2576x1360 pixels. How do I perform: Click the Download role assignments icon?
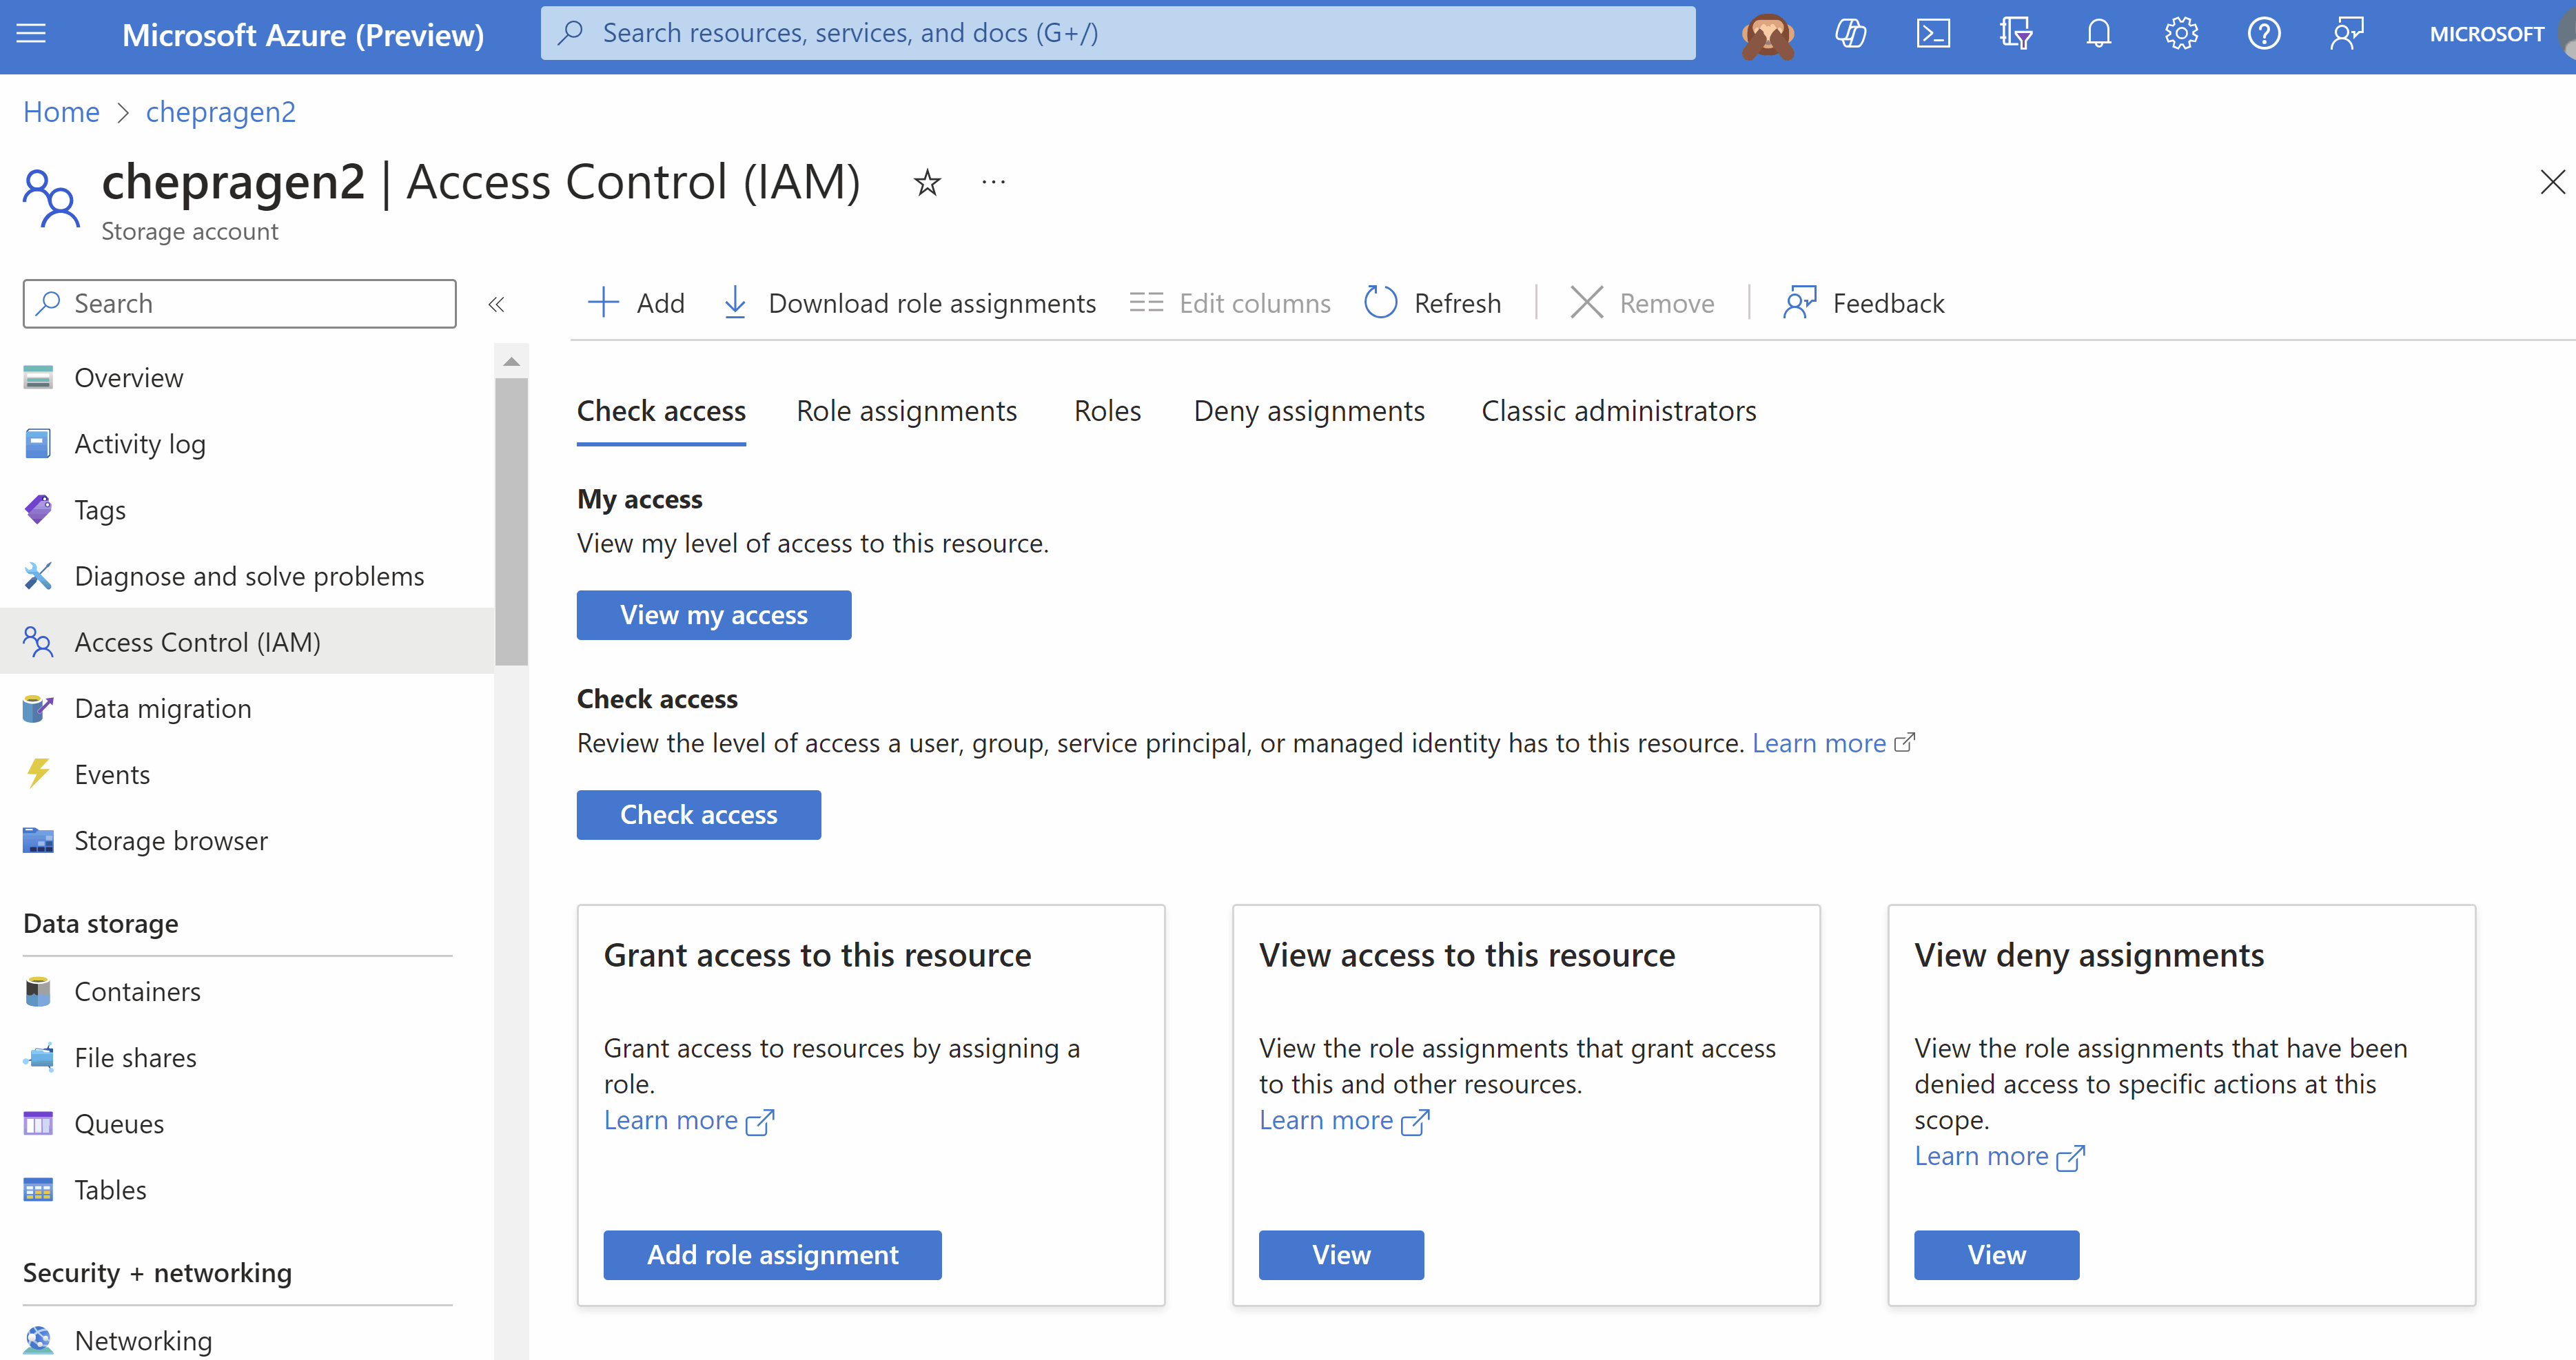point(733,303)
